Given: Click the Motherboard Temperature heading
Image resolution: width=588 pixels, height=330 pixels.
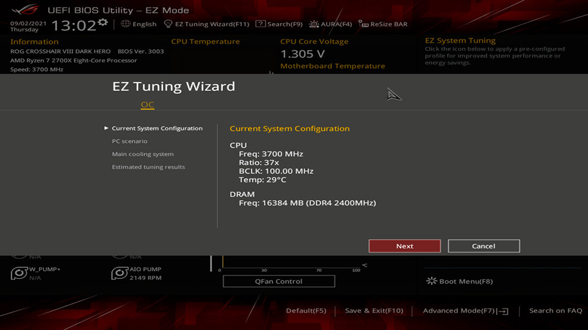Looking at the screenshot, I should pyautogui.click(x=332, y=66).
